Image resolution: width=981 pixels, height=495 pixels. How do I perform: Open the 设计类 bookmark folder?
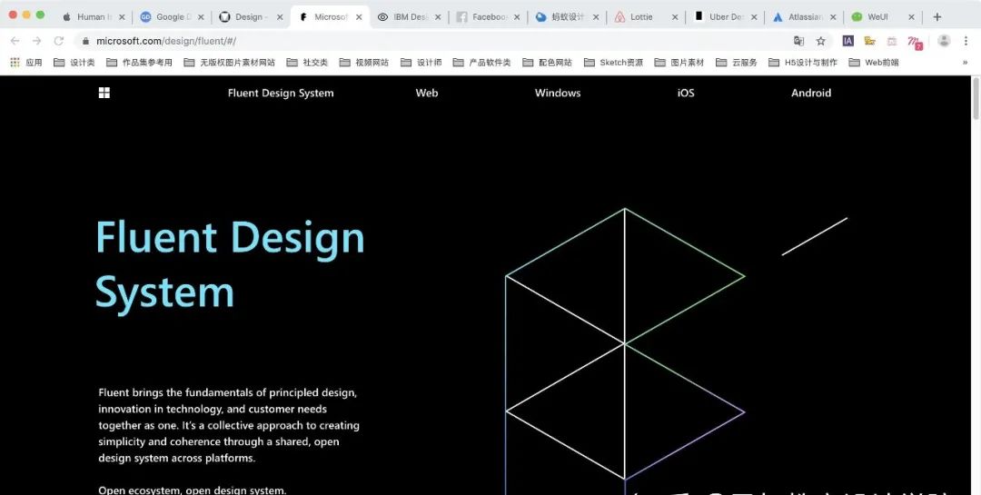coord(74,63)
